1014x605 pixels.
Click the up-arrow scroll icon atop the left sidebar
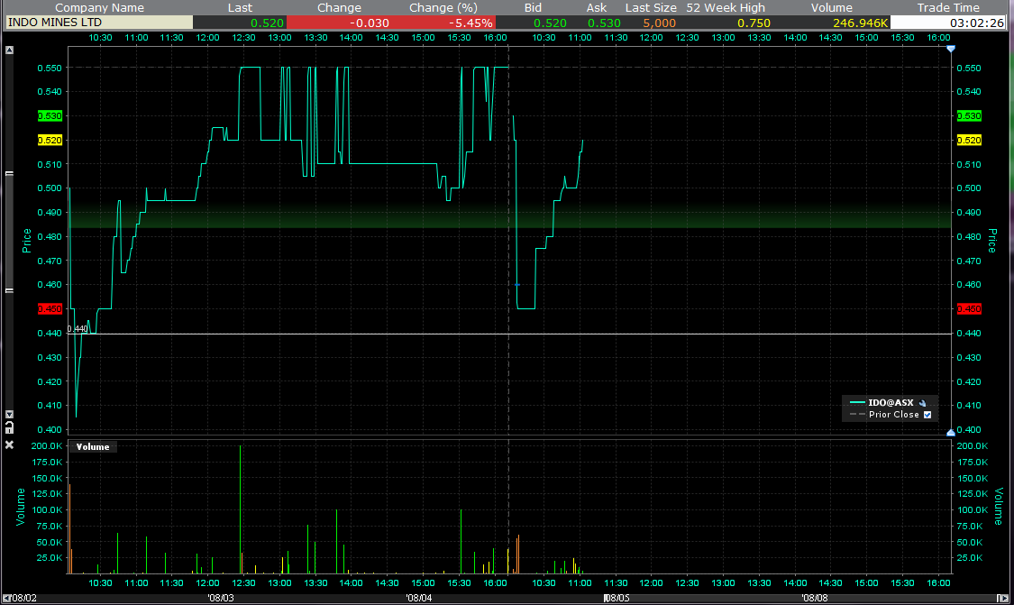pos(10,49)
